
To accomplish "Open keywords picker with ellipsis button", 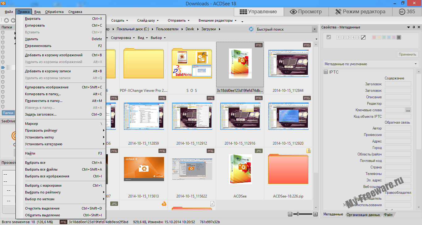I will pos(408,110).
